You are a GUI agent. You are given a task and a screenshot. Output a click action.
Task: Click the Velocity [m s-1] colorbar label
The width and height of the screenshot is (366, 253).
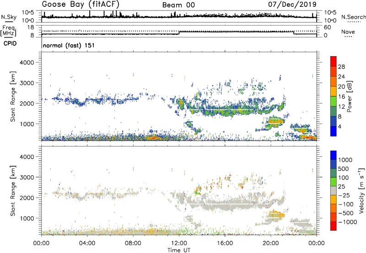pos(361,190)
